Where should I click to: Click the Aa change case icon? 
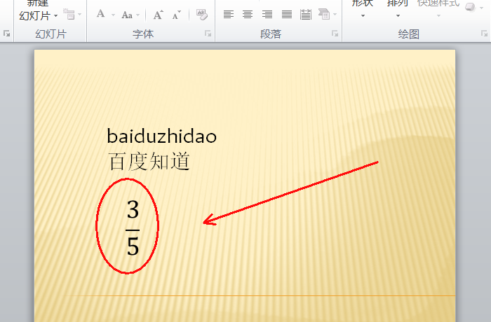click(x=127, y=15)
